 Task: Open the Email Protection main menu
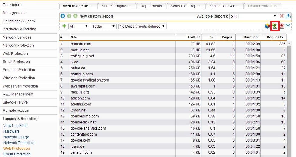(29, 62)
